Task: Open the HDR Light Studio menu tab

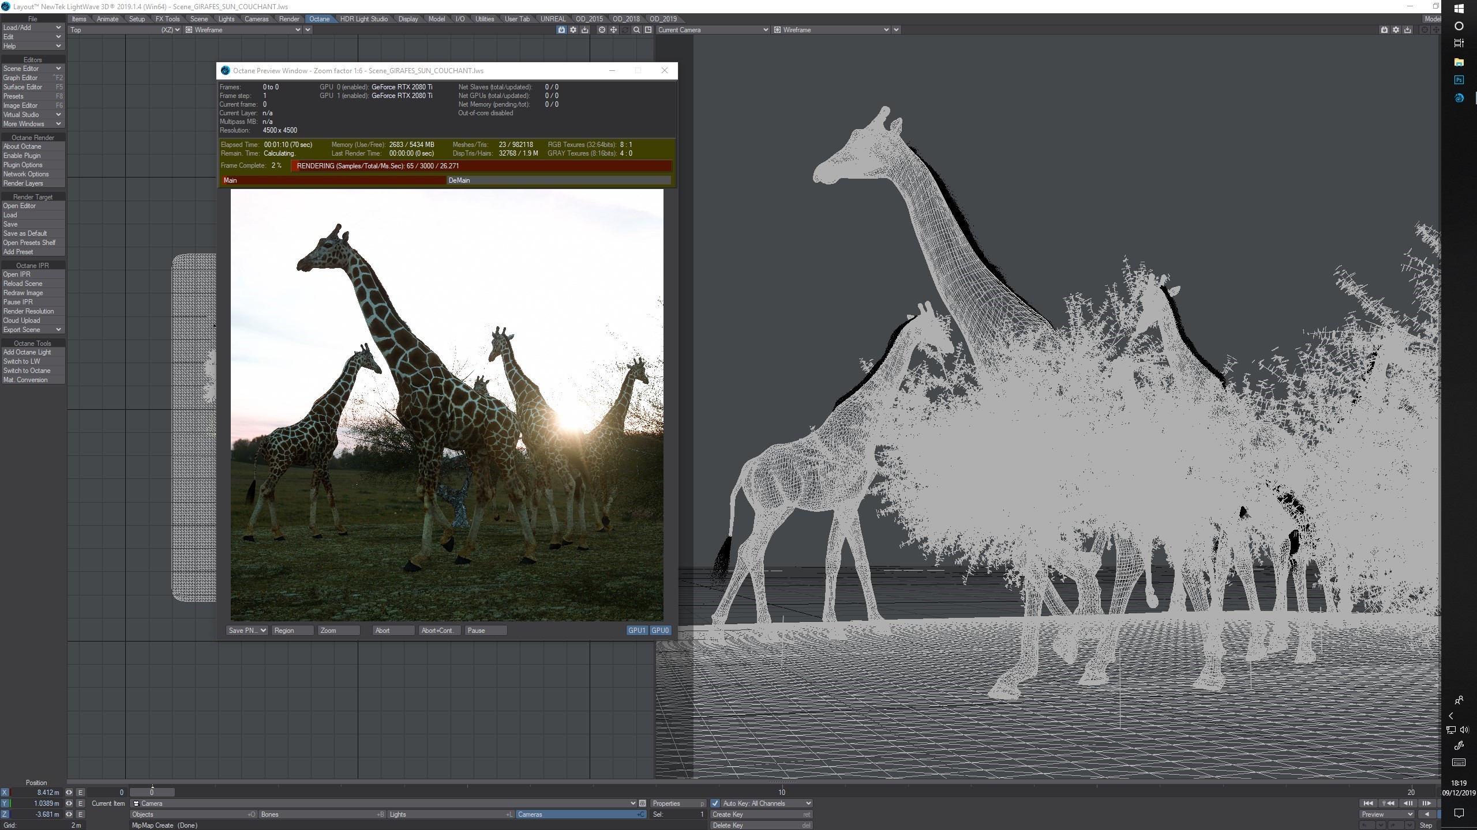Action: click(x=363, y=19)
